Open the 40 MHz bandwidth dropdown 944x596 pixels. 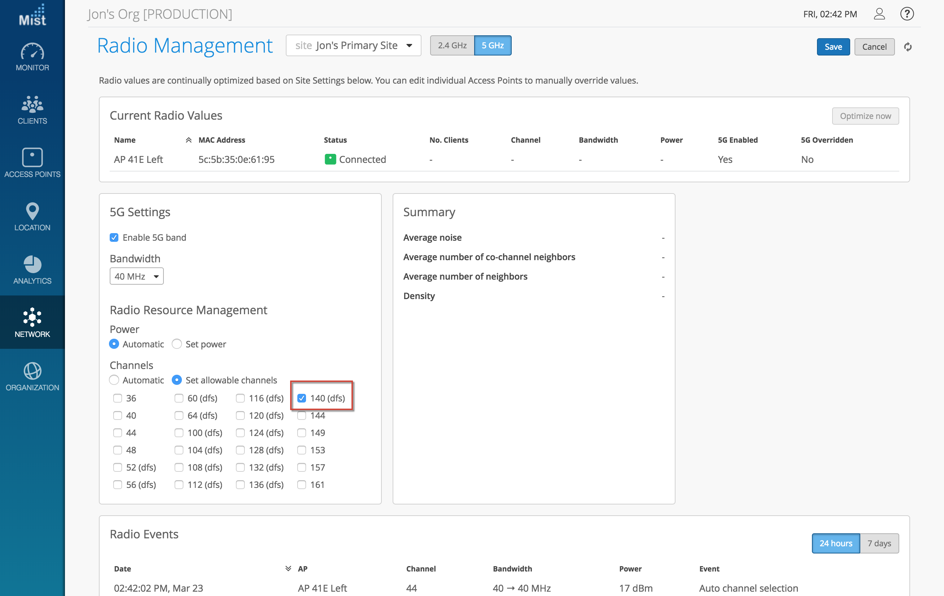(x=136, y=276)
